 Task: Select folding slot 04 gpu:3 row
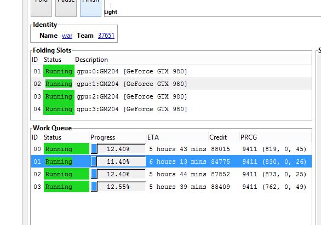tap(171, 109)
